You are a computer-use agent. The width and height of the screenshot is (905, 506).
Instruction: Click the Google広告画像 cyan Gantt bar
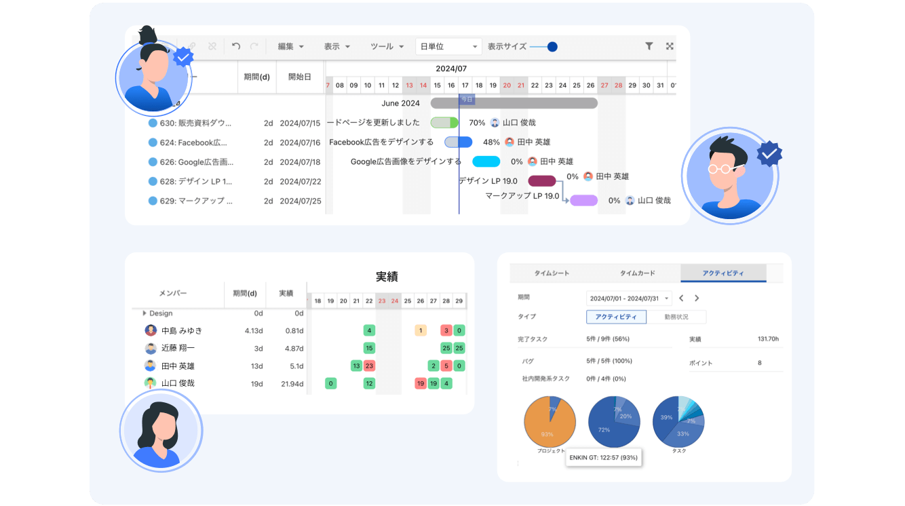[x=486, y=161]
